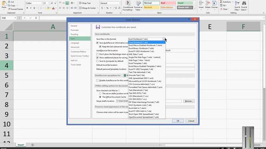The image size is (266, 149).
Task: Toggle Disable AutoRecover for this workbook checkbox
Action: 97,80
